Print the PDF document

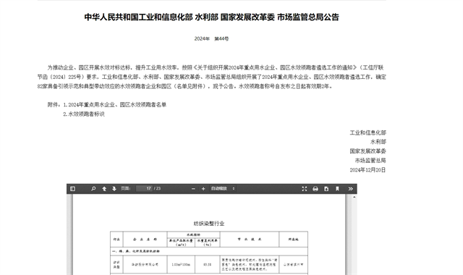[x=315, y=189]
